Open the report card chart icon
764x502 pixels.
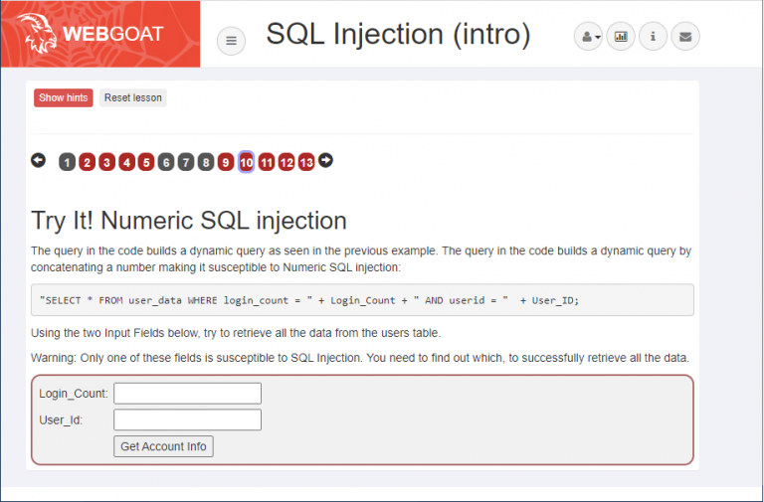coord(621,37)
